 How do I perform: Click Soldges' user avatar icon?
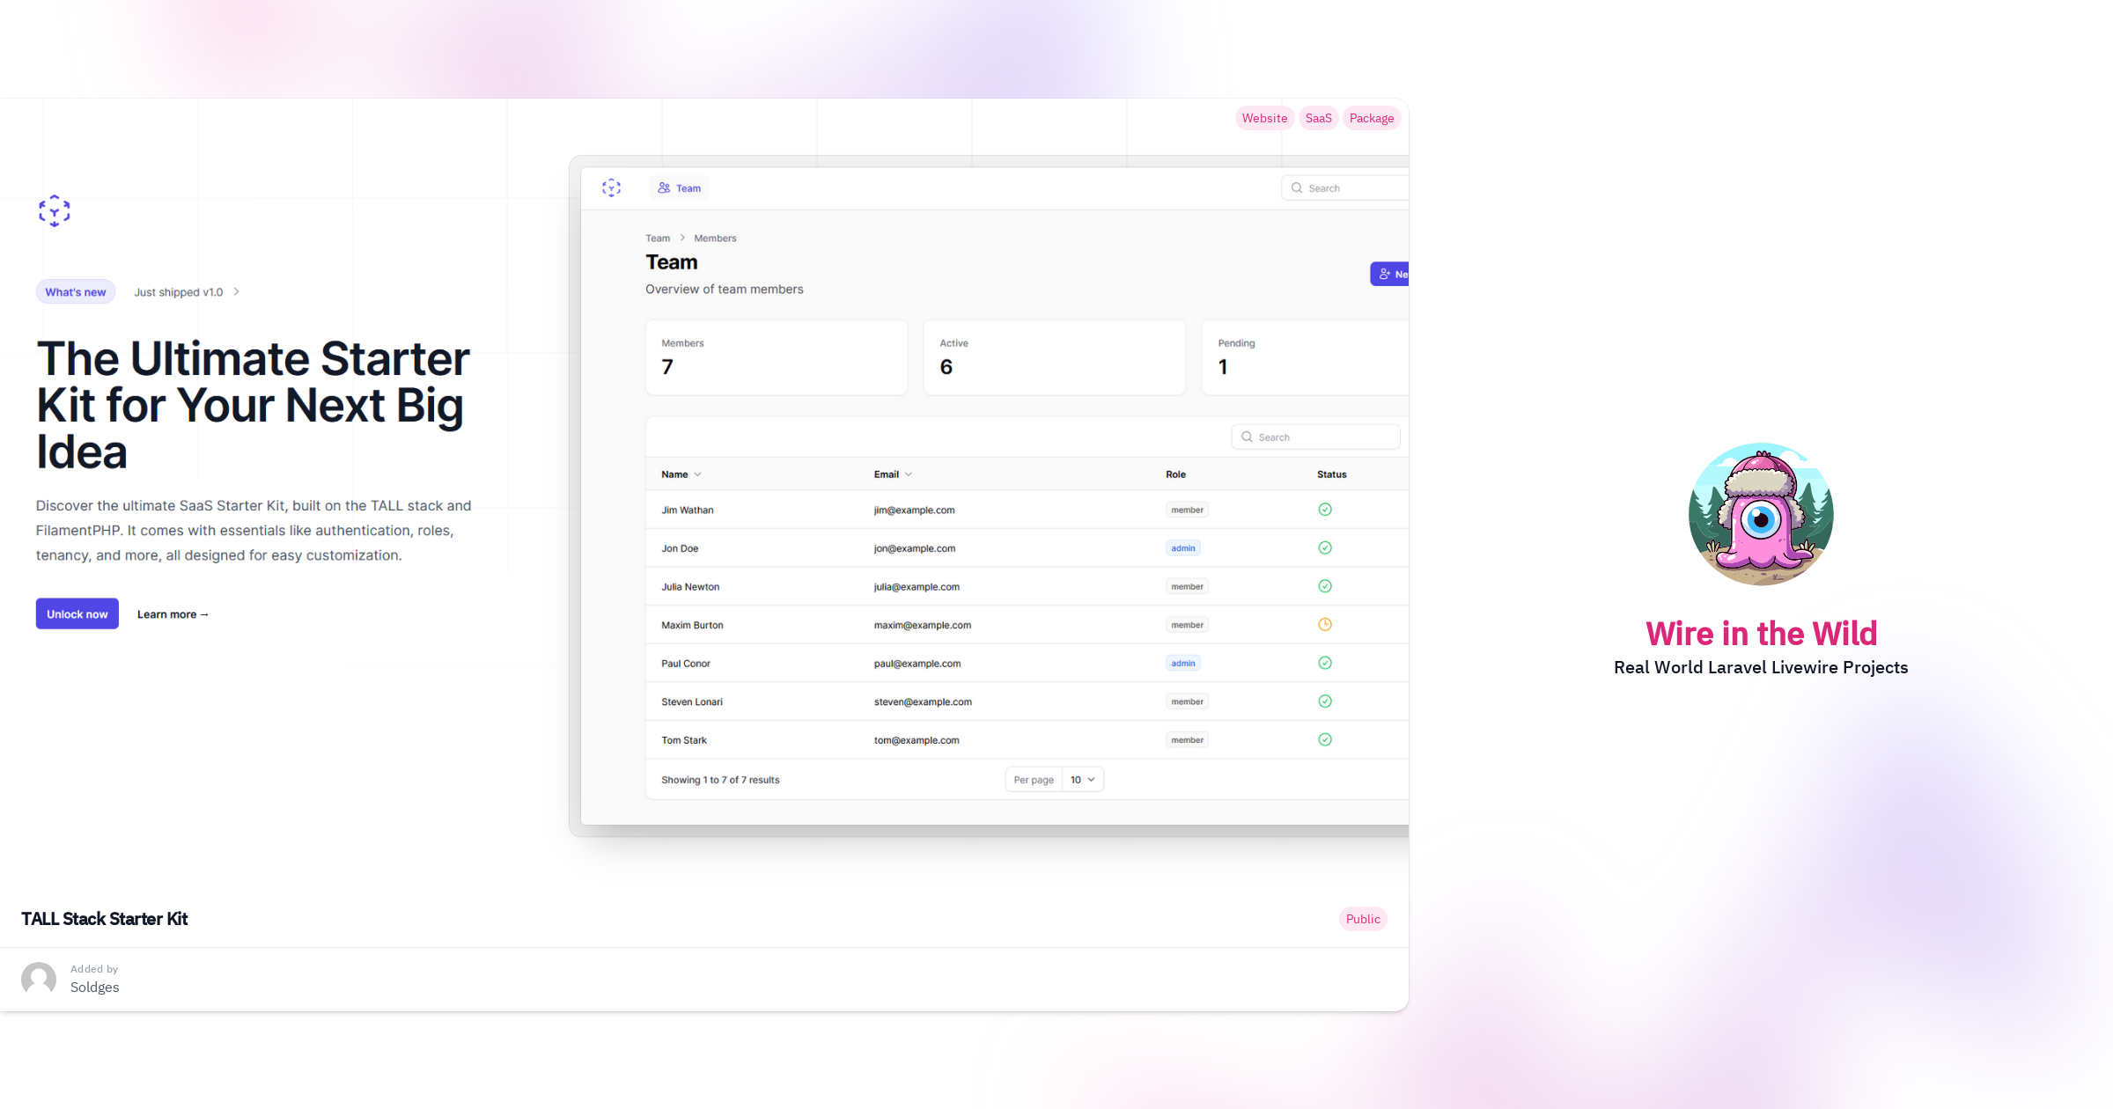click(x=39, y=979)
